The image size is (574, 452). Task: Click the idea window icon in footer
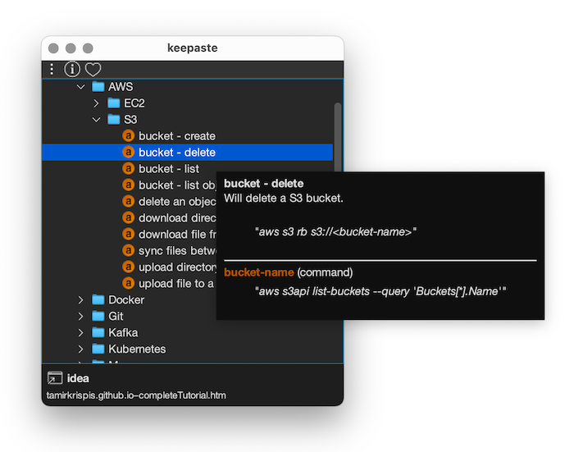point(55,378)
